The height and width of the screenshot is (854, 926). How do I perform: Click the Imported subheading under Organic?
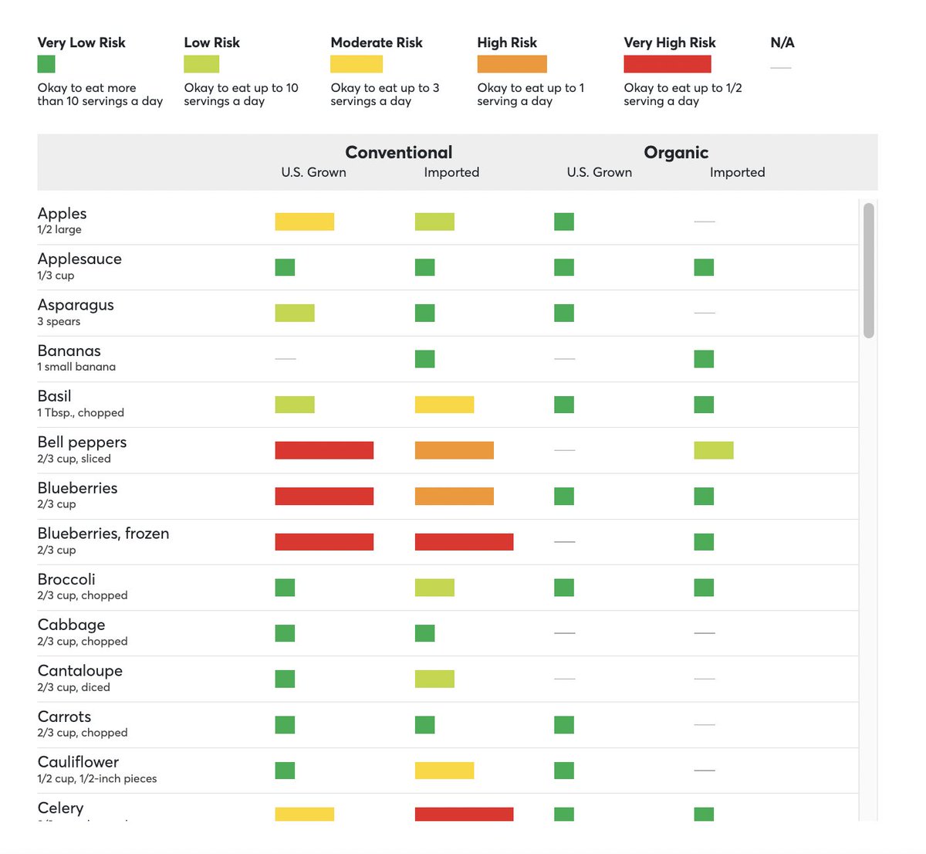tap(737, 172)
